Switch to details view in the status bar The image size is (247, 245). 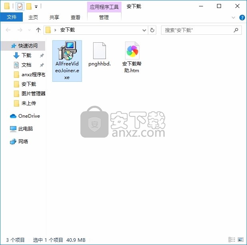(x=232, y=240)
